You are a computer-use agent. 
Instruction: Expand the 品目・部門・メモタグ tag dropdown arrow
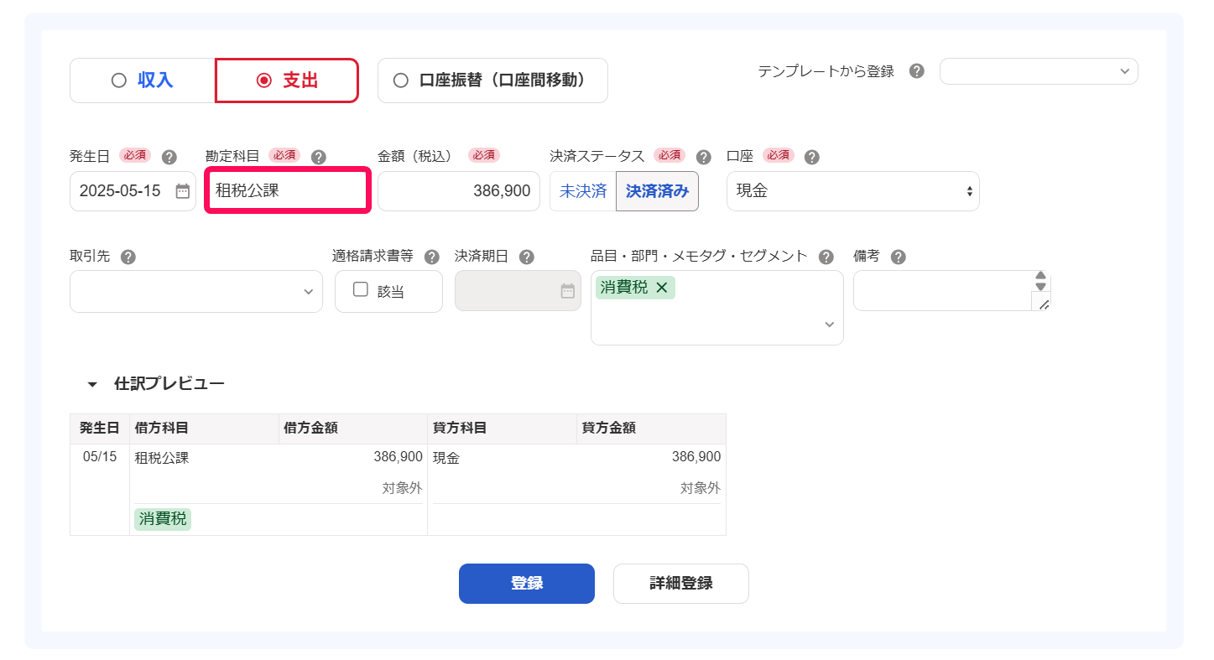[829, 325]
